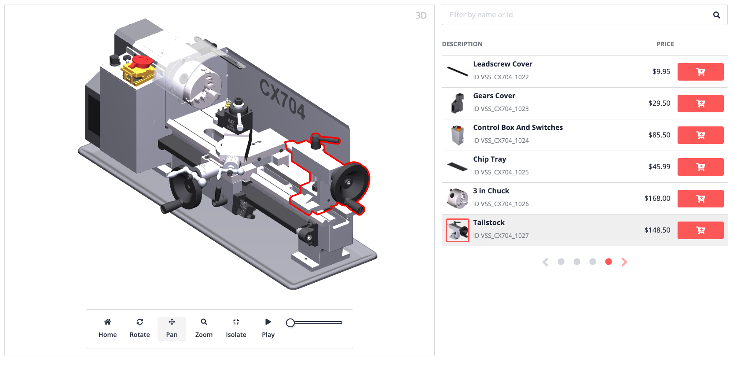Play the exploded view animation
The height and width of the screenshot is (366, 733).
tap(268, 328)
